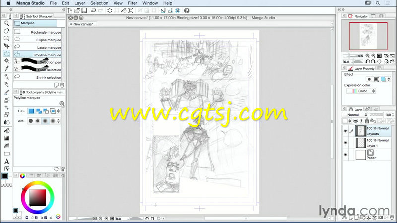The image size is (397, 223).
Task: Click inside the color wheel square
Action: [x=38, y=197]
